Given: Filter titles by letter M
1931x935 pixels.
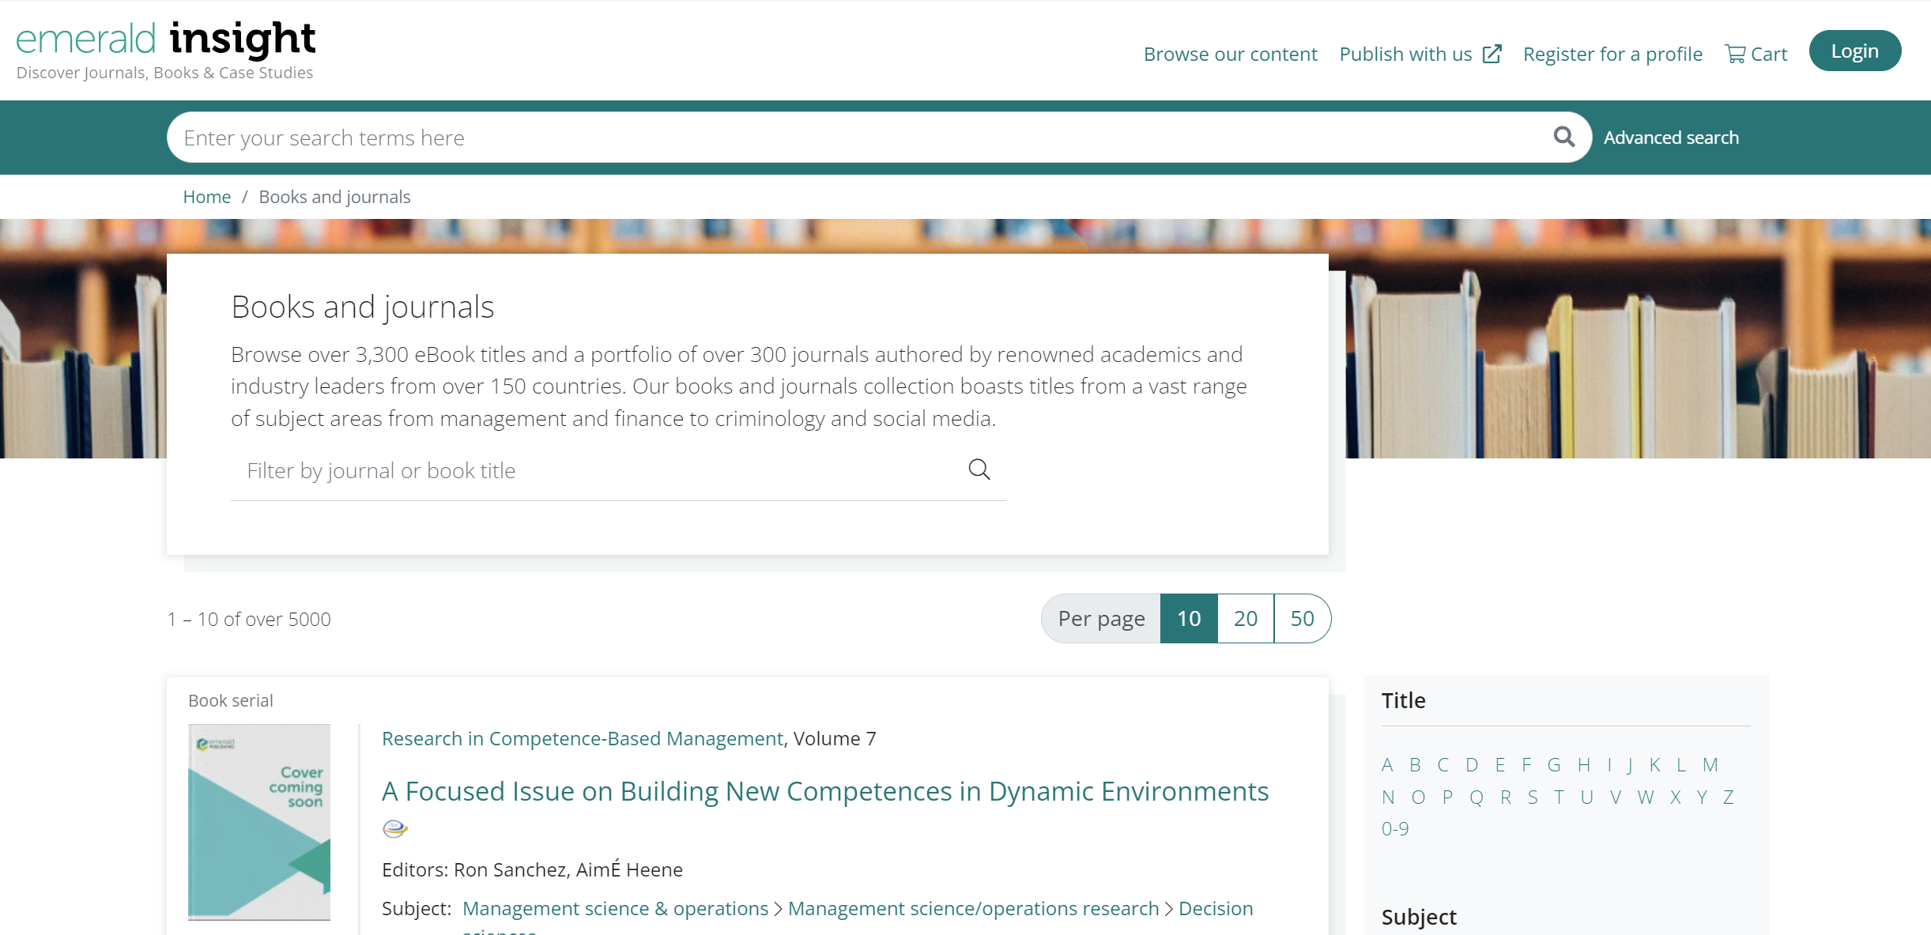Looking at the screenshot, I should pos(1710,765).
